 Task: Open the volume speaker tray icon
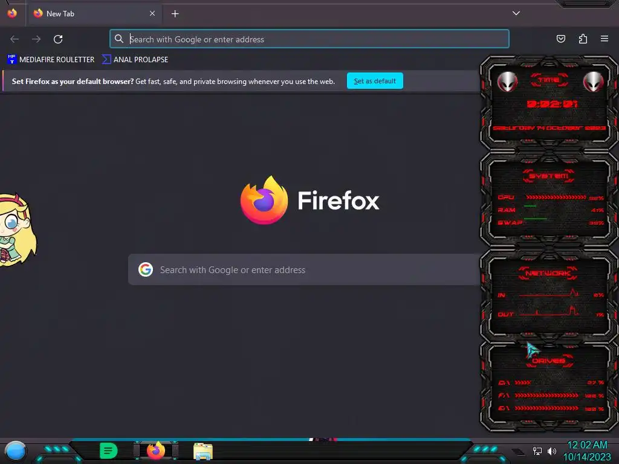tap(552, 451)
